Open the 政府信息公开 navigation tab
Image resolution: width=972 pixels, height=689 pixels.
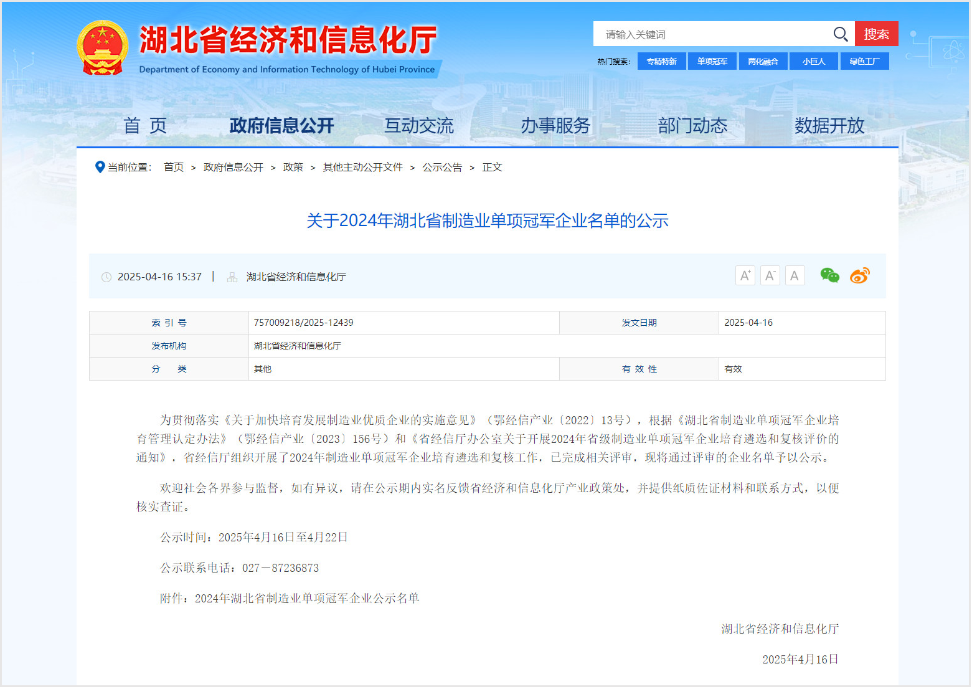click(x=281, y=126)
